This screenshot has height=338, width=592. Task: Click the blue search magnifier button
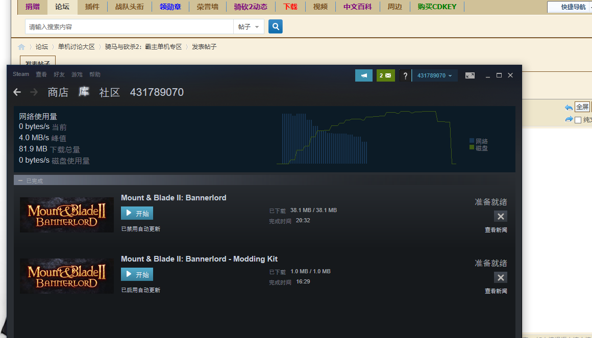tap(275, 27)
